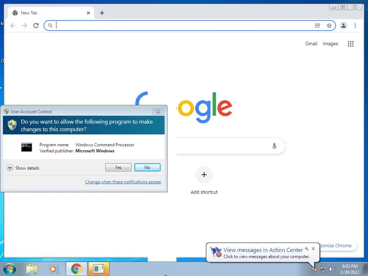Open Gmail link
The width and height of the screenshot is (368, 276).
[x=311, y=43]
